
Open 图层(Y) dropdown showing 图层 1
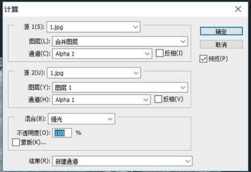[x=120, y=88]
